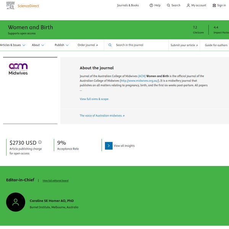This screenshot has height=229, width=229.
Task: Open View full editorial board link
Action: tap(55, 180)
